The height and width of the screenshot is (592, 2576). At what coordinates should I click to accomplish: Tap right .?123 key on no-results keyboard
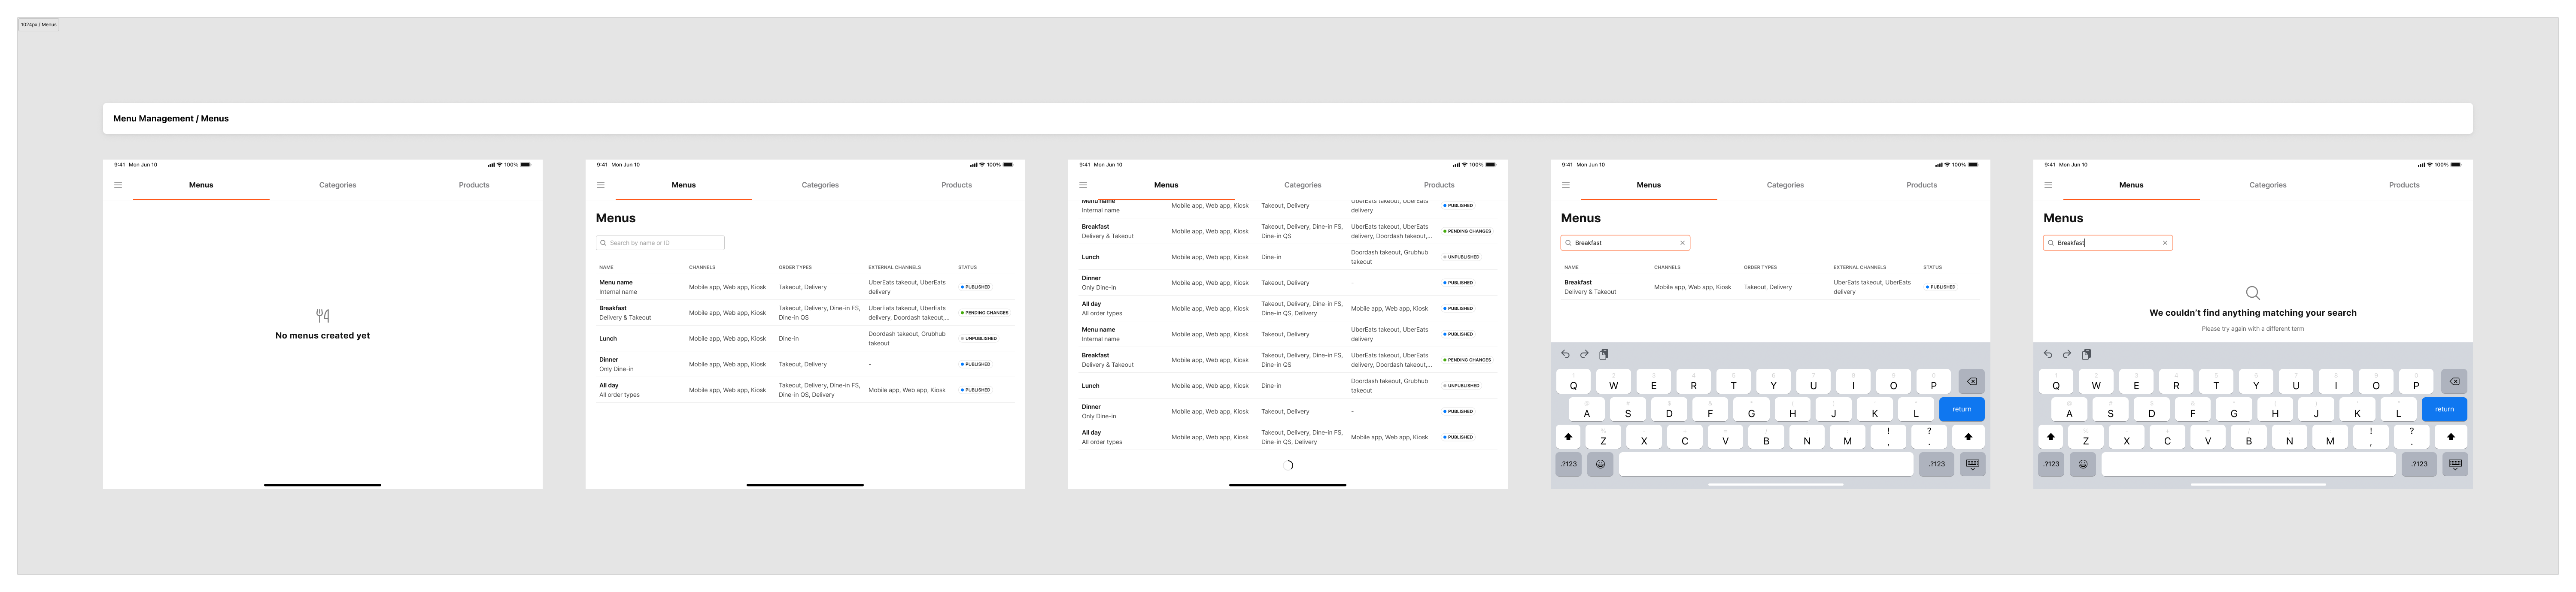(2419, 464)
